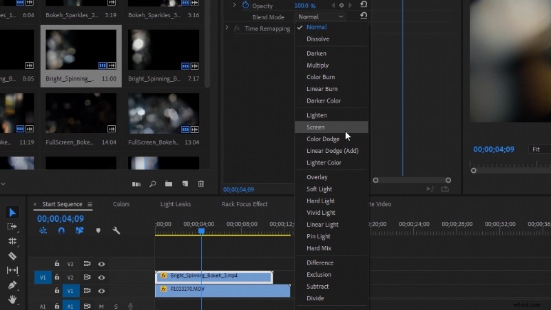This screenshot has width=551, height=310.
Task: Solo the A1 audio track
Action: click(116, 306)
